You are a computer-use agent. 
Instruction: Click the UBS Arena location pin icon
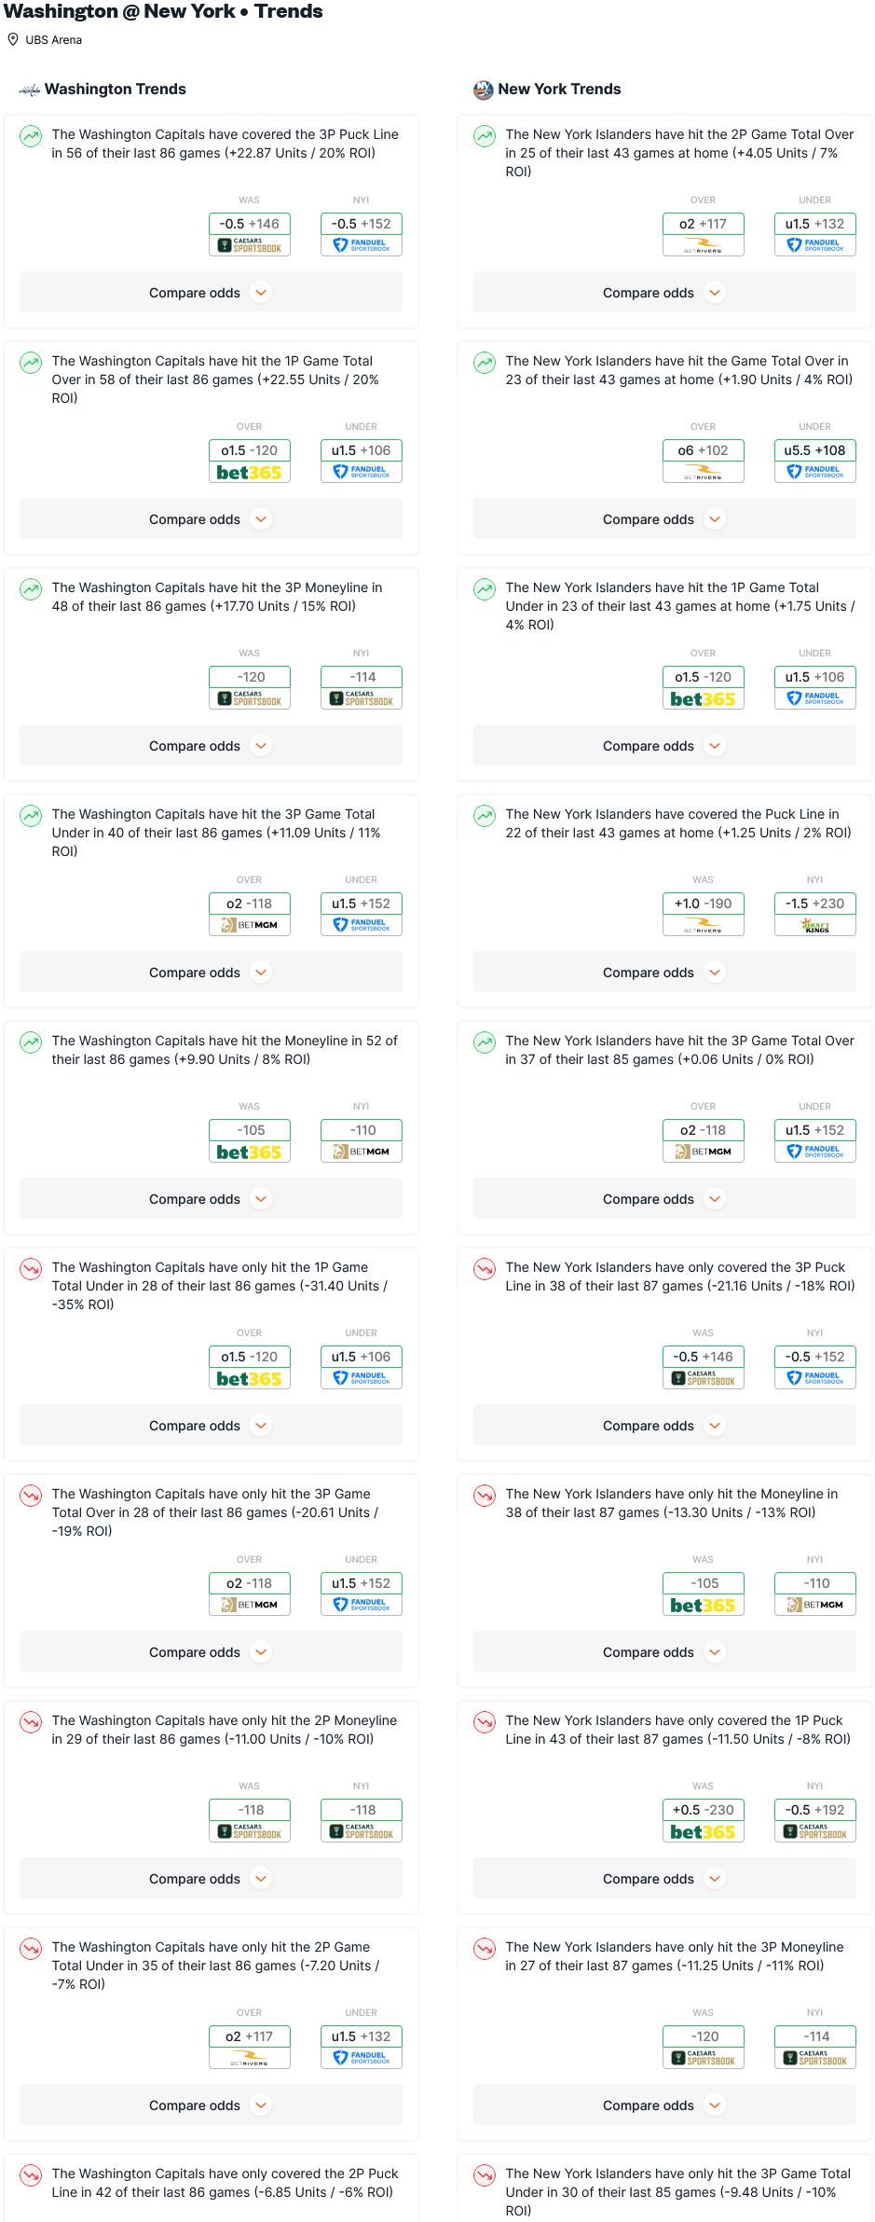tap(13, 40)
